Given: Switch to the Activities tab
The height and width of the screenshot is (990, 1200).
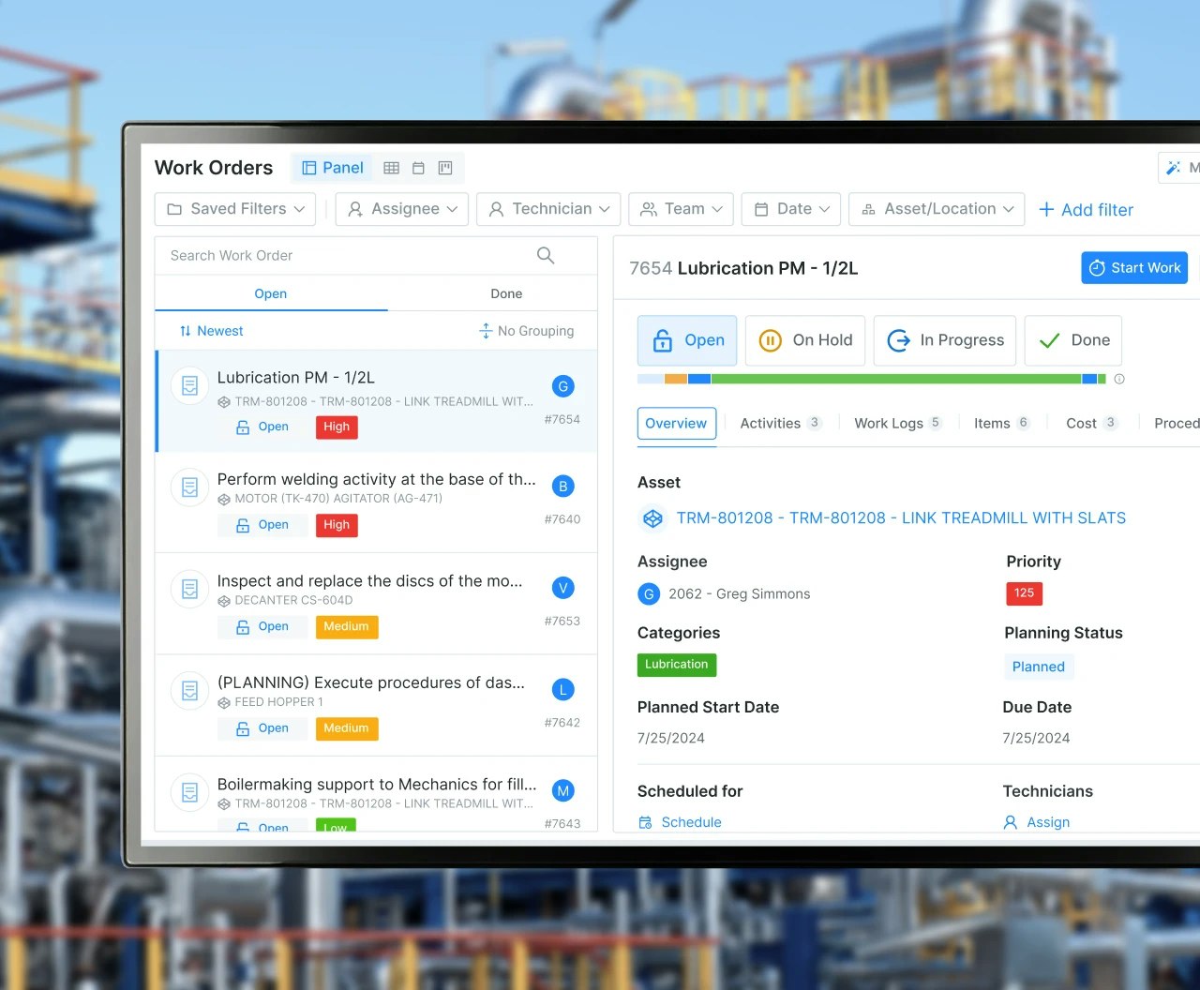Looking at the screenshot, I should coord(770,423).
